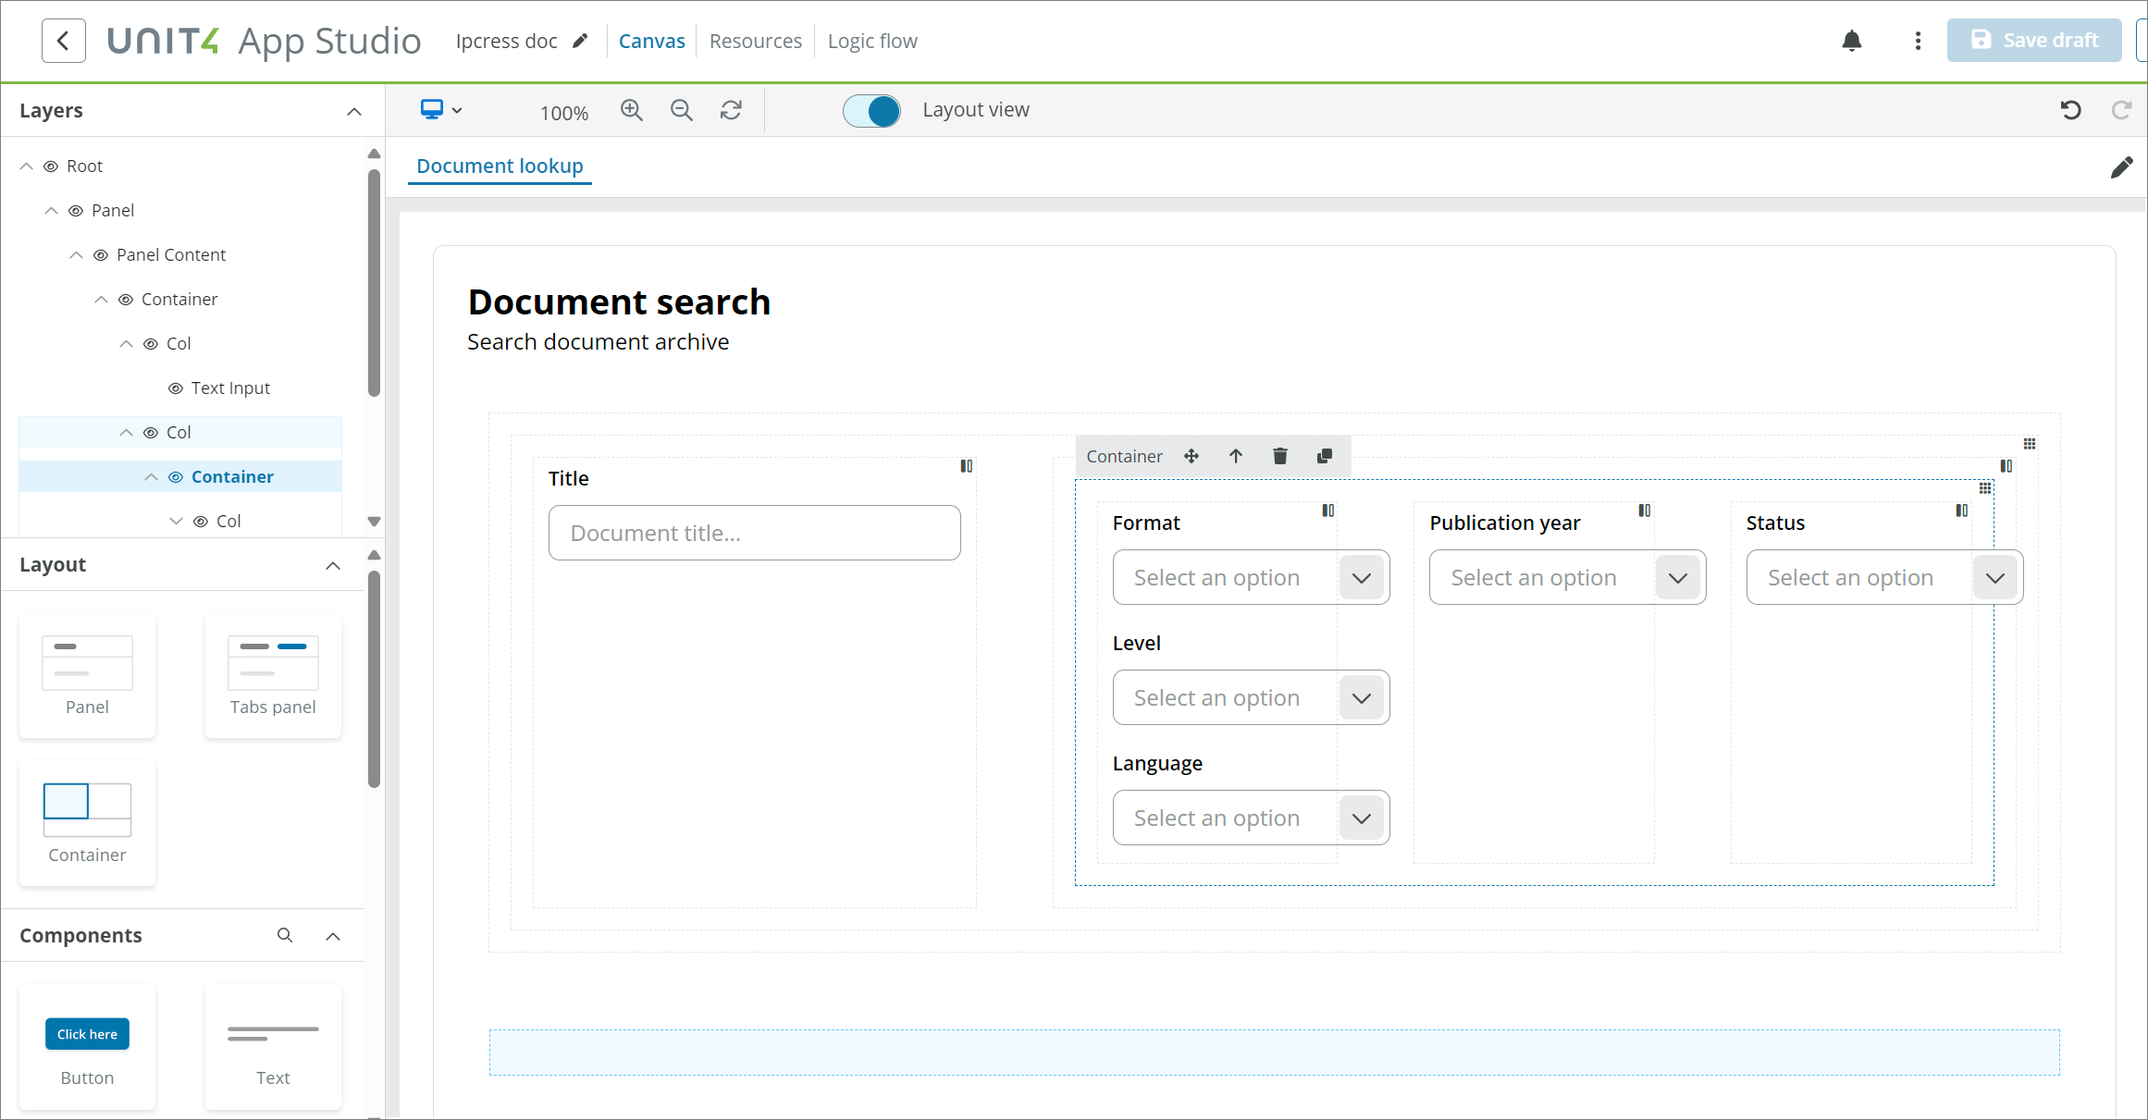Viewport: 2148px width, 1120px height.
Task: Toggle visibility of the Panel Content layer
Action: click(x=102, y=254)
